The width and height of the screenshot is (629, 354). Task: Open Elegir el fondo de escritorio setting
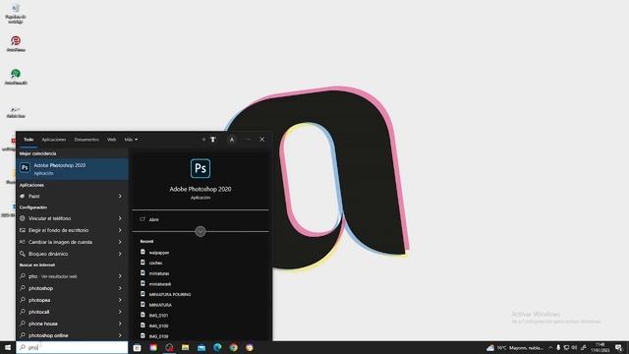click(72, 230)
